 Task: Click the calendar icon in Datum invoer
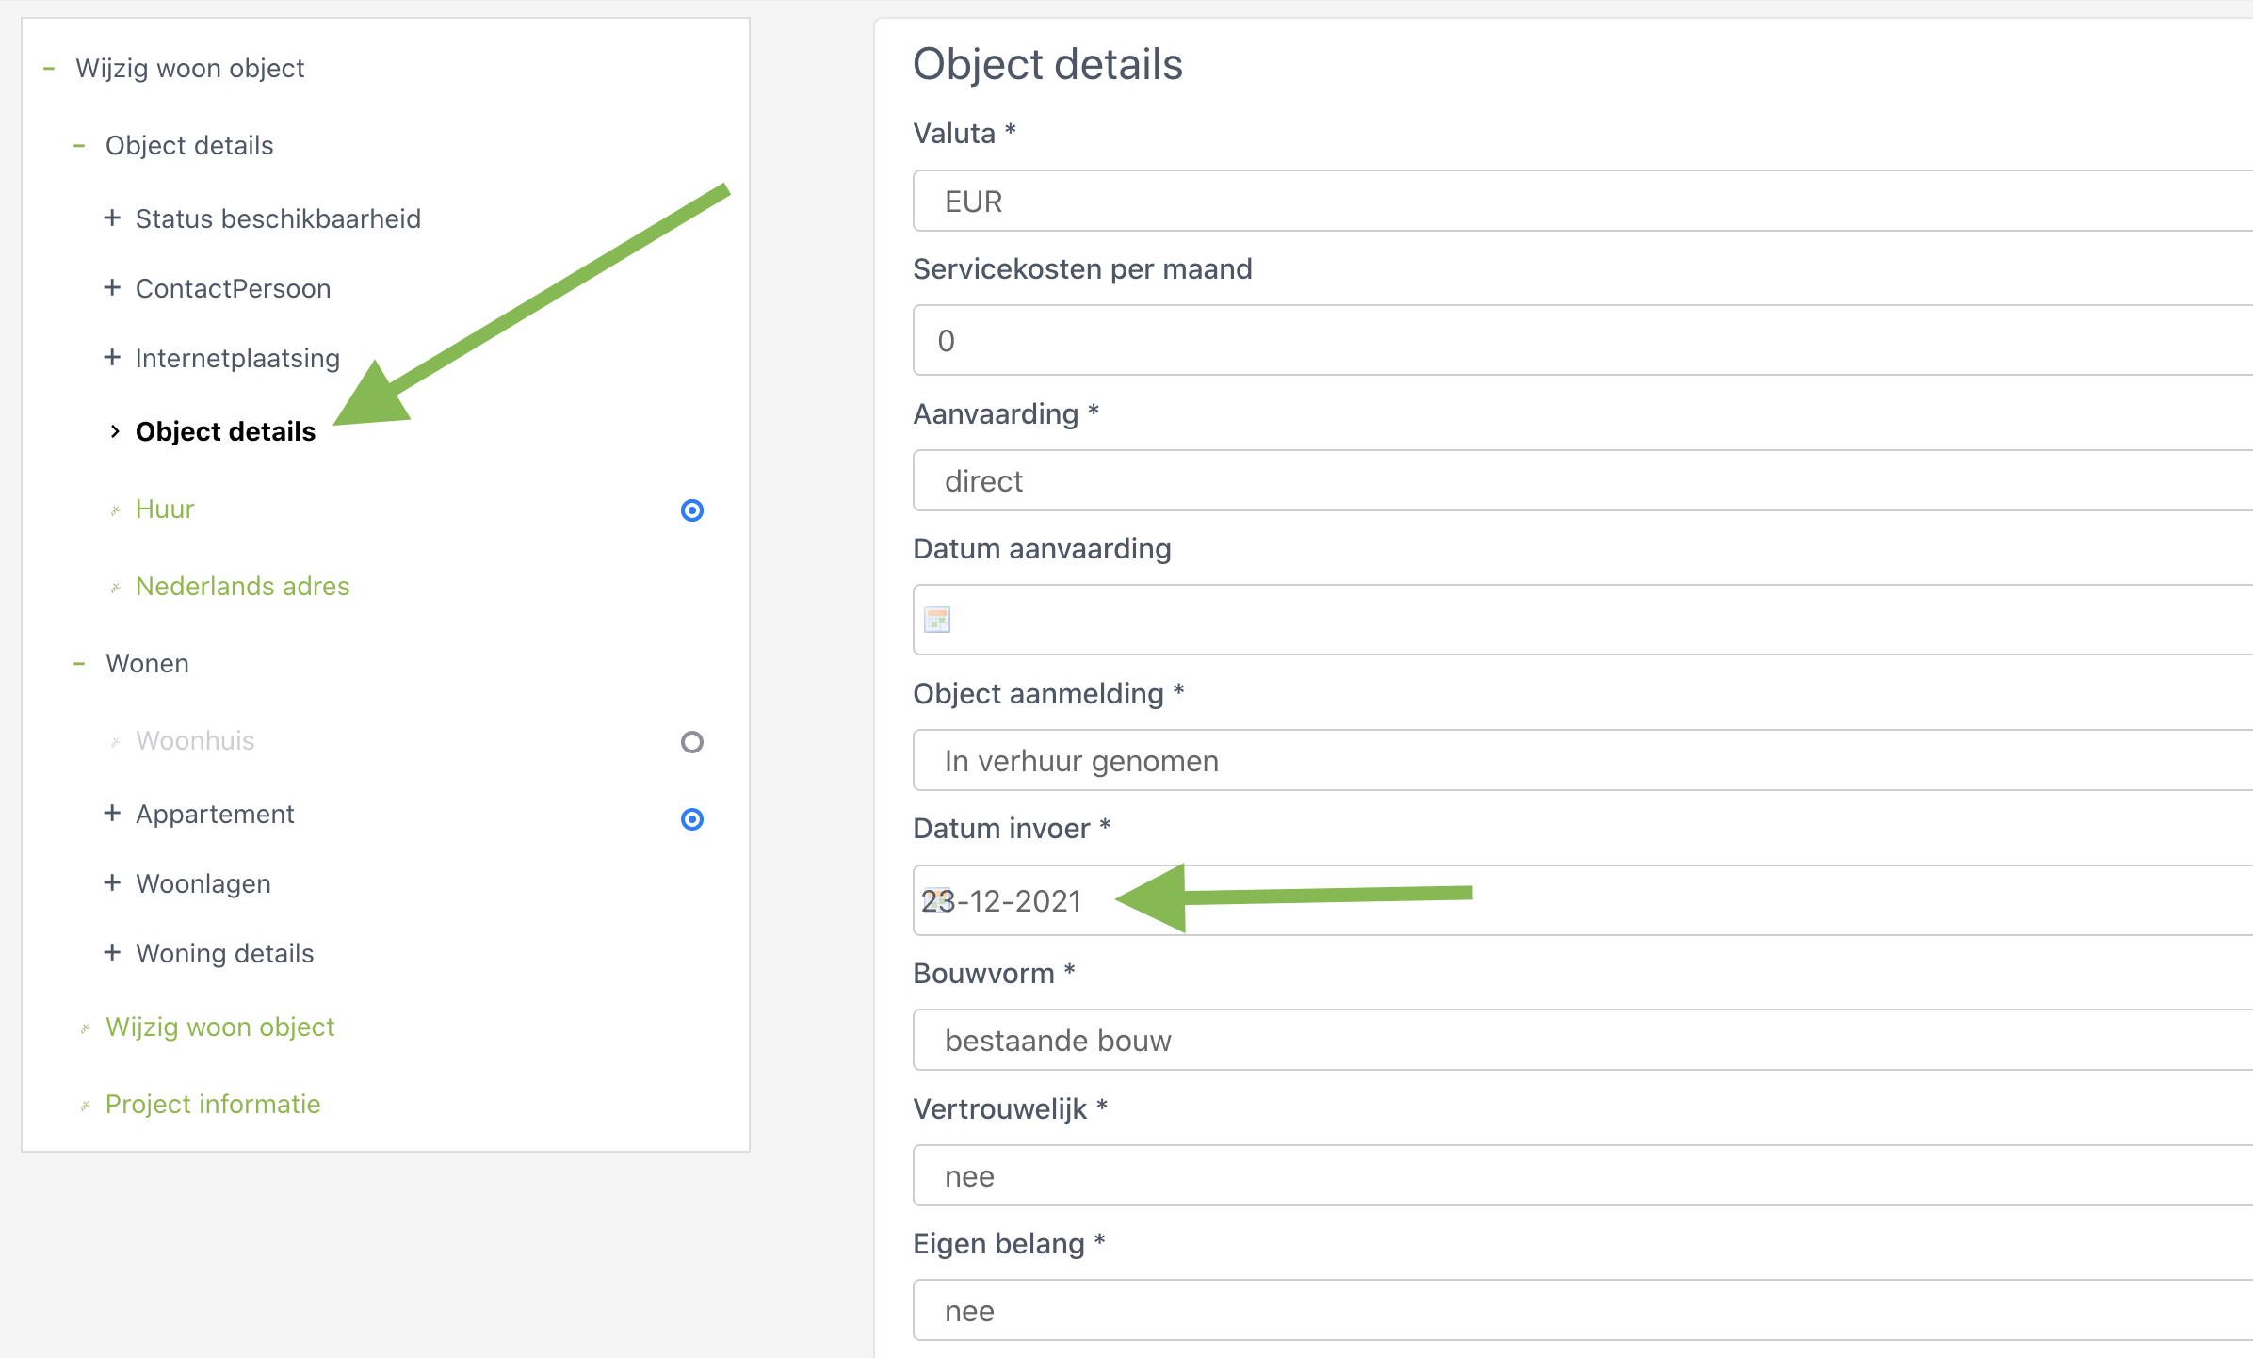point(935,900)
